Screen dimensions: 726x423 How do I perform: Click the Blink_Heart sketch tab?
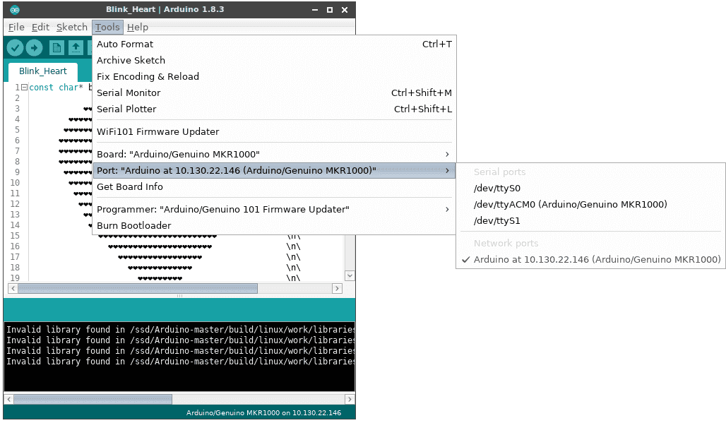[43, 71]
